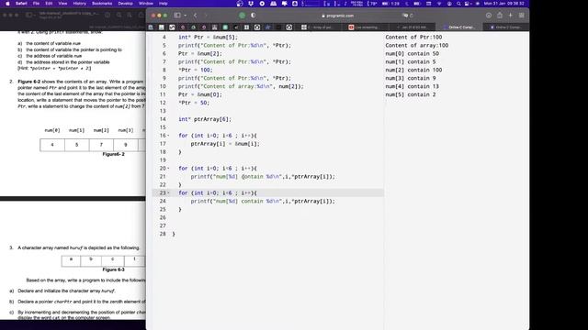Click the 'Figure 6-3' caption in the PDF window

(x=113, y=269)
